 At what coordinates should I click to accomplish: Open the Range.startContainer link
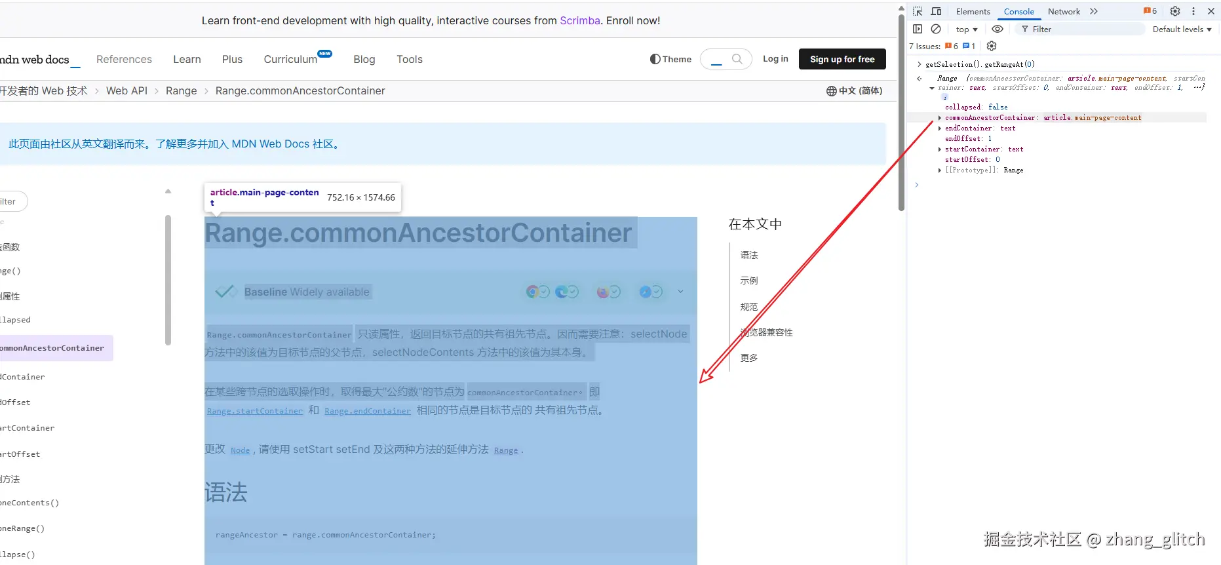(x=255, y=411)
